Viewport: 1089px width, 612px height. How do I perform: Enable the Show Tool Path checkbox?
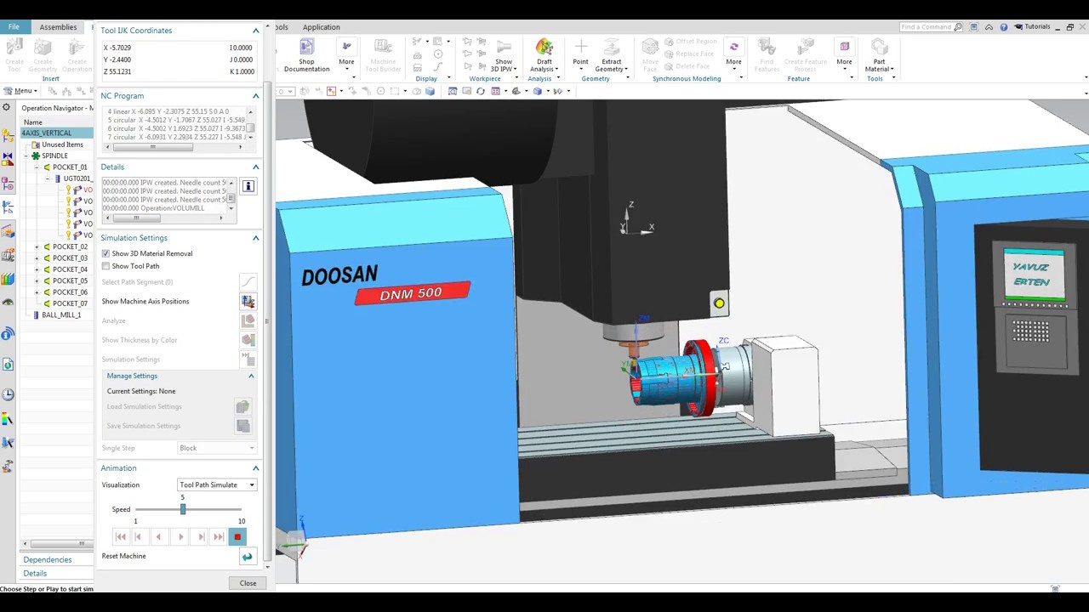(x=105, y=266)
